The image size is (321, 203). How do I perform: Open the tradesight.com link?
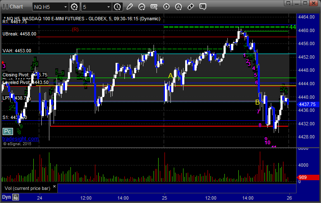[20, 139]
